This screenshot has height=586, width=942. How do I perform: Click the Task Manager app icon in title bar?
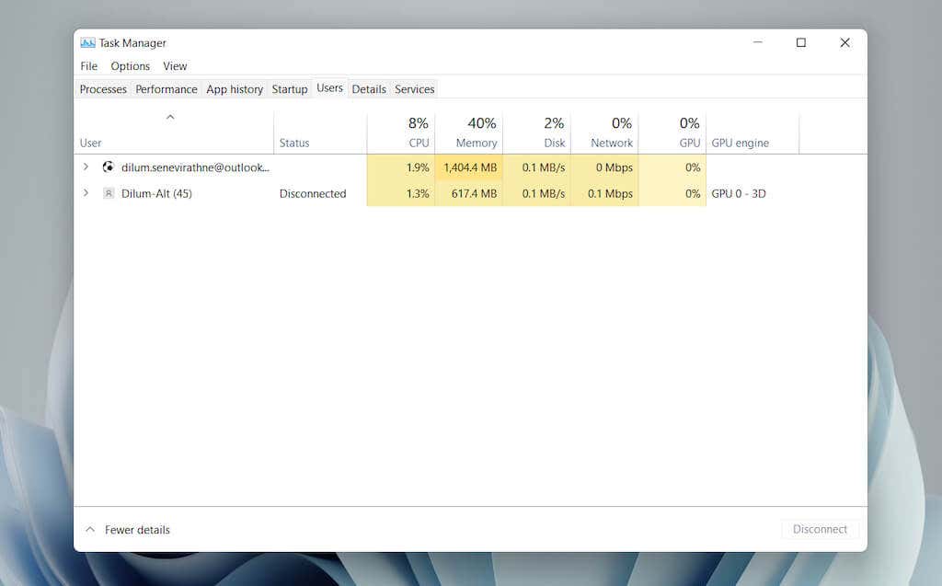coord(87,43)
